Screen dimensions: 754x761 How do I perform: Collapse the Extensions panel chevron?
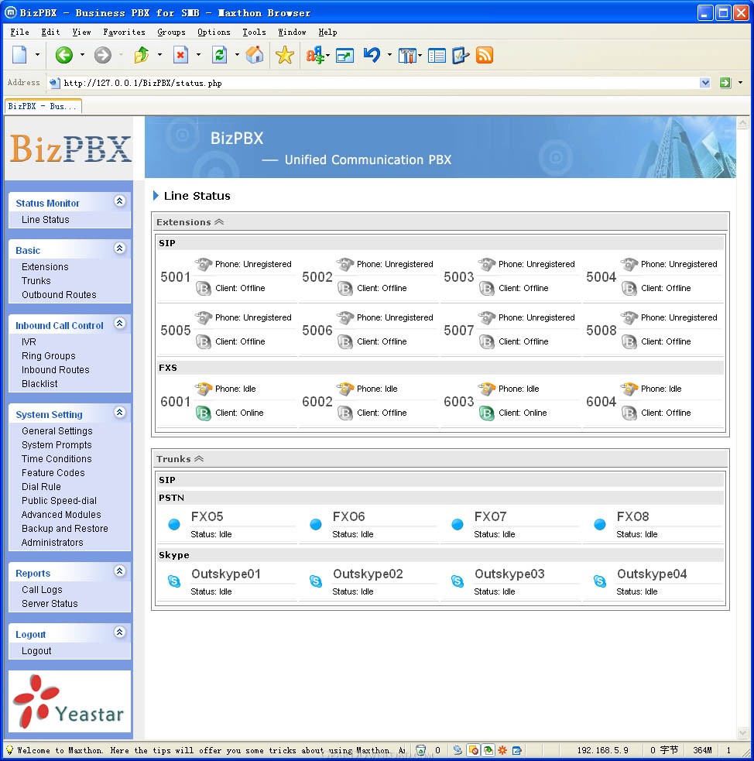pyautogui.click(x=219, y=221)
